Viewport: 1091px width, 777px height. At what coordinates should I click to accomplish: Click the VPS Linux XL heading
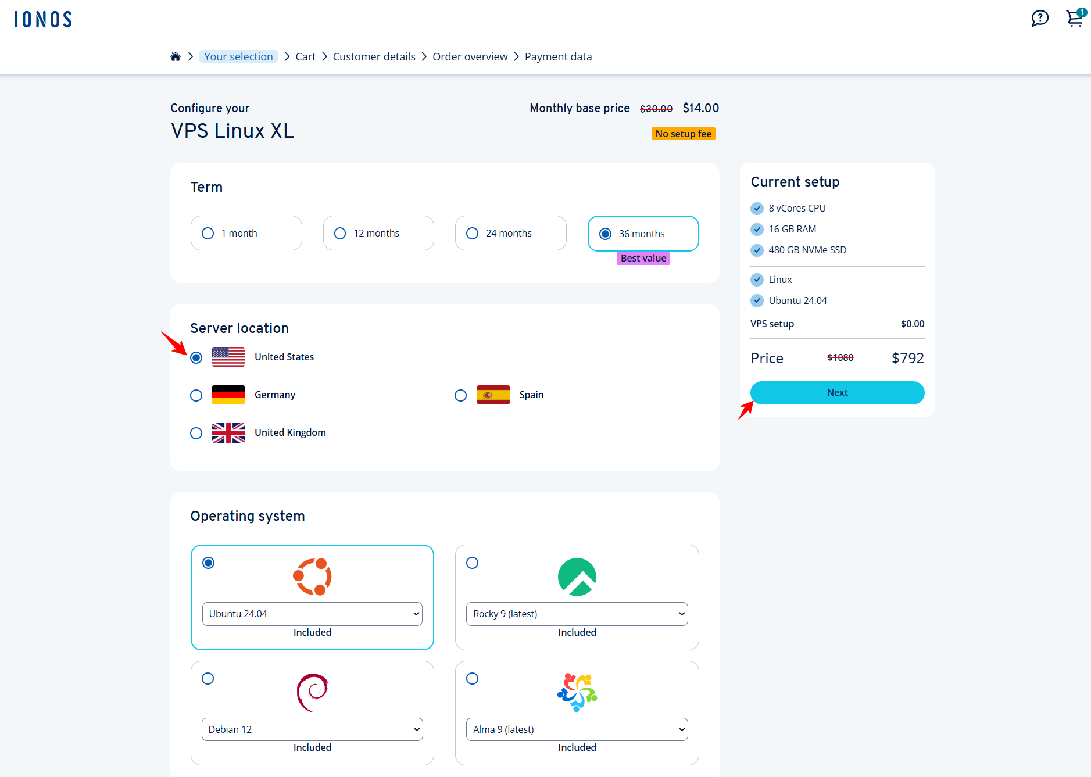tap(232, 131)
